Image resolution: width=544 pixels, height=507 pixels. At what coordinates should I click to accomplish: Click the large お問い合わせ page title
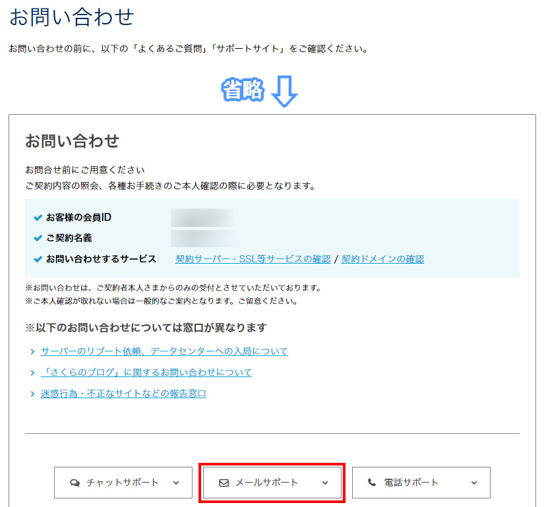click(x=71, y=17)
